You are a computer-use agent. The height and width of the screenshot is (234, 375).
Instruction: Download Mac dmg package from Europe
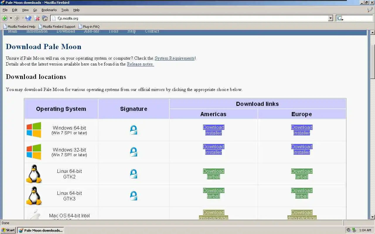click(302, 215)
